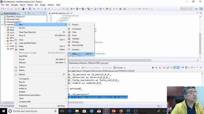The height and width of the screenshot is (114, 204).
Task: Click the Pin Console icon
Action: [183, 67]
